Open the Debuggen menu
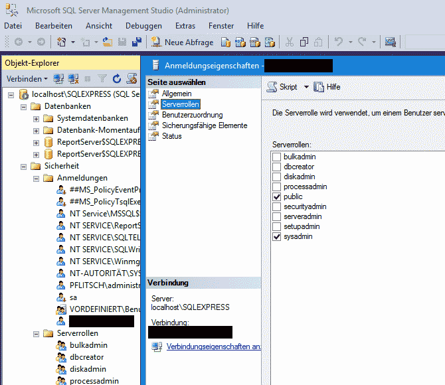The width and height of the screenshot is (445, 385). [x=143, y=26]
